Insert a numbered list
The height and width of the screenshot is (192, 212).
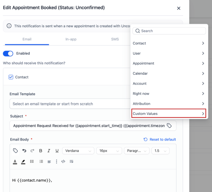coord(41,161)
